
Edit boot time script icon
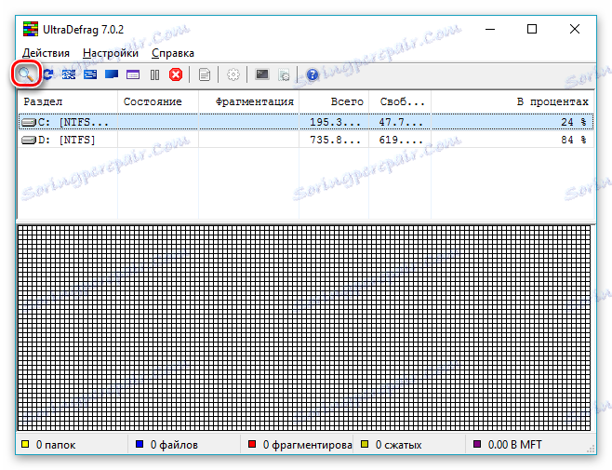[x=284, y=74]
